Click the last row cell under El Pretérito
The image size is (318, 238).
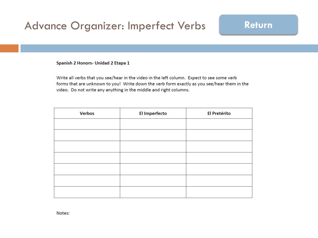(x=219, y=192)
